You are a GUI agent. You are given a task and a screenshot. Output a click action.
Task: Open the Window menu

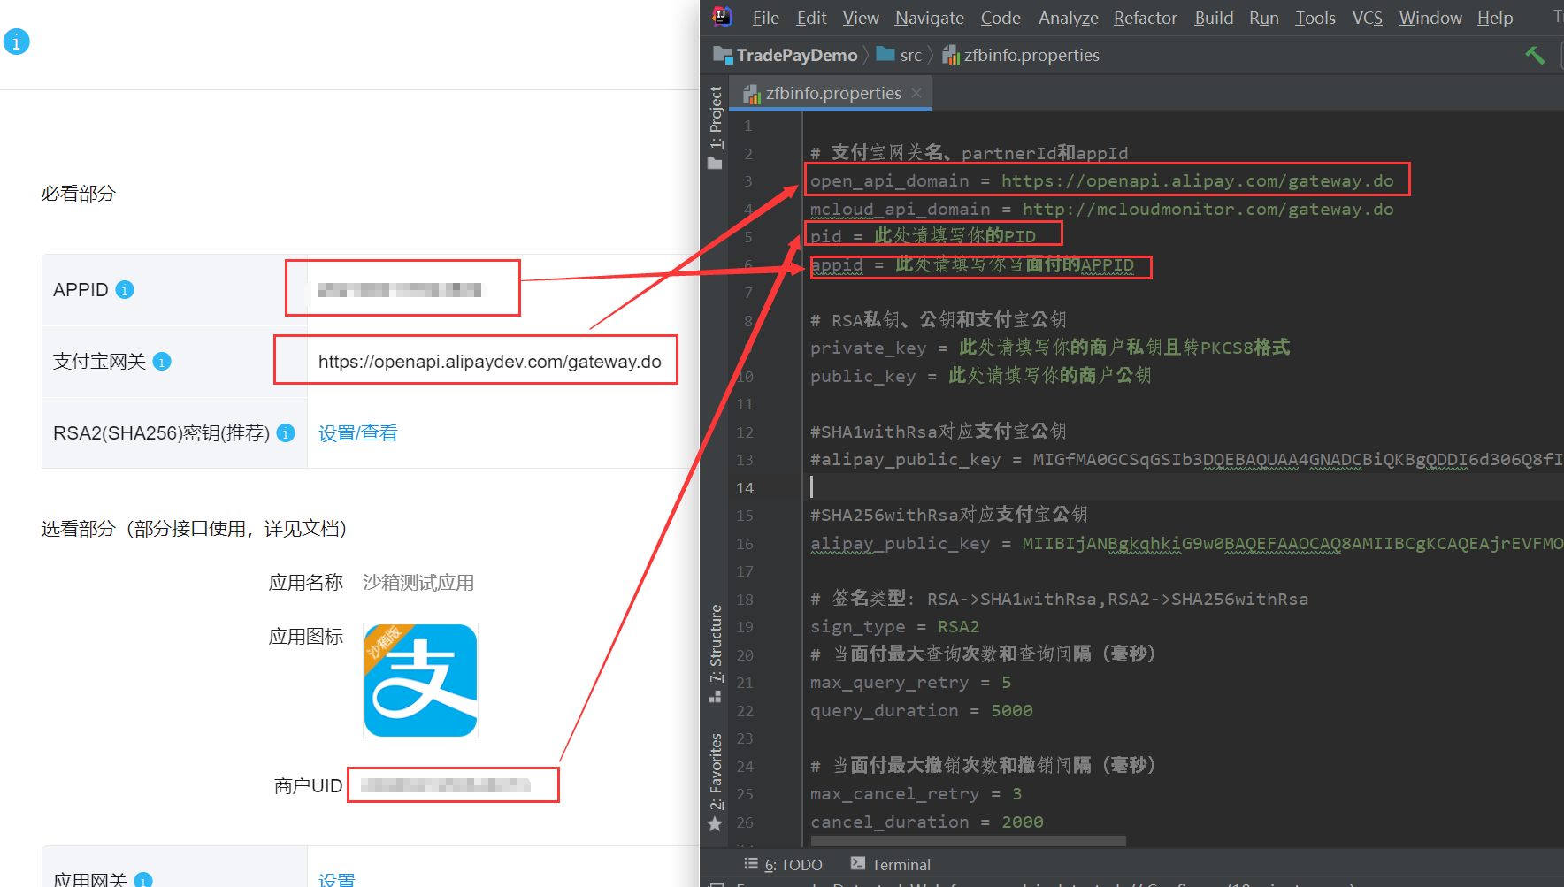click(x=1430, y=18)
